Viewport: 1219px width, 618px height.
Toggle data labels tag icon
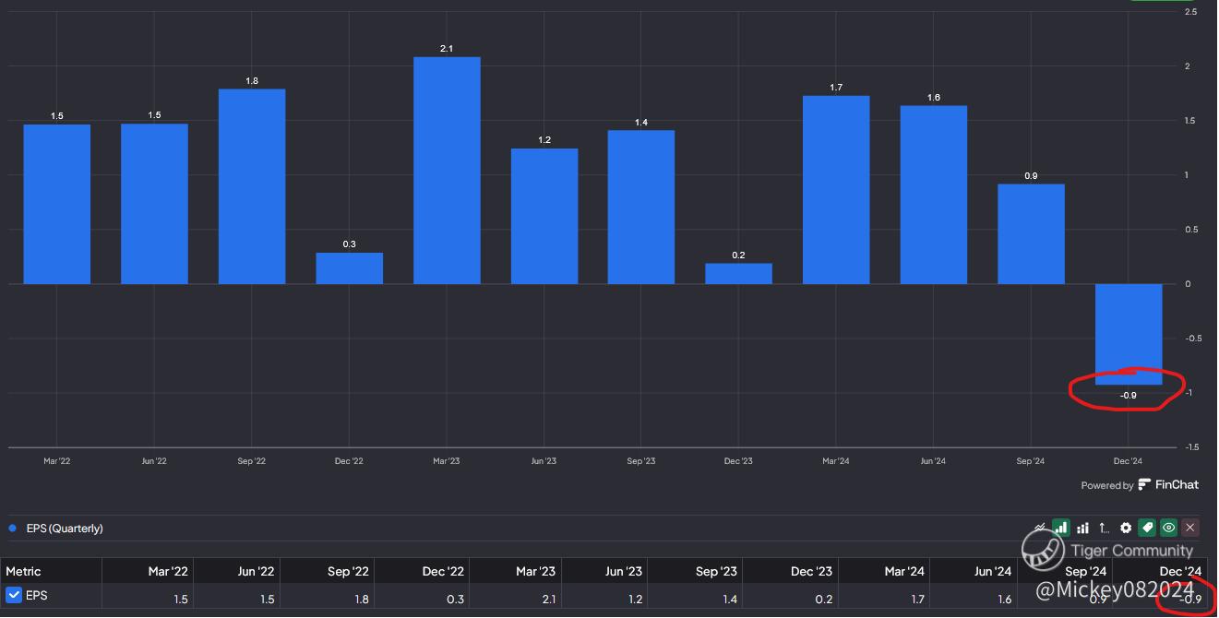[x=1147, y=528]
